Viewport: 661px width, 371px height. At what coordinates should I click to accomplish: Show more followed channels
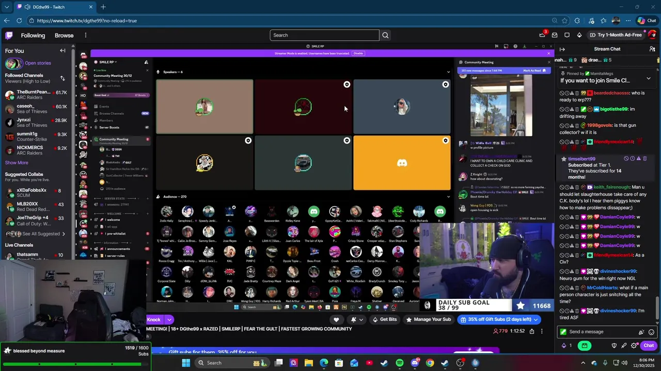[17, 163]
